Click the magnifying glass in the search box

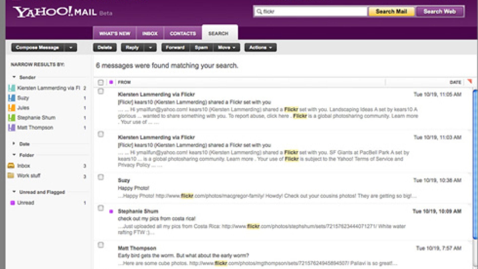(259, 11)
